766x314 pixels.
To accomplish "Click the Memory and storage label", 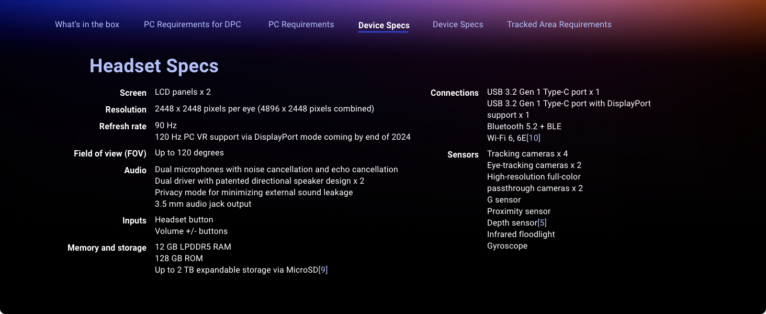I will click(107, 248).
